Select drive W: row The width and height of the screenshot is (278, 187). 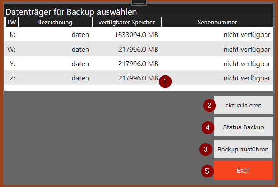pyautogui.click(x=139, y=49)
